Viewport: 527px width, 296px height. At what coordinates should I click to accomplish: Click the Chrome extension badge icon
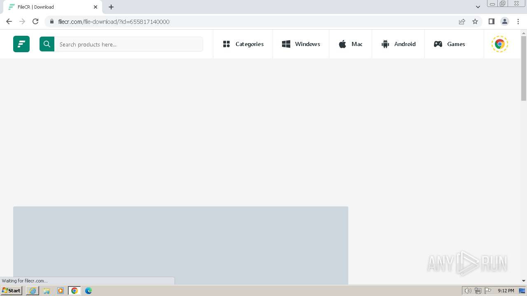500,44
